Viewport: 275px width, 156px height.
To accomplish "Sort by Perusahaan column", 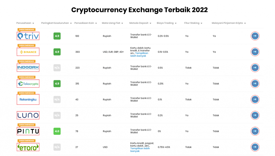I will coord(25,23).
